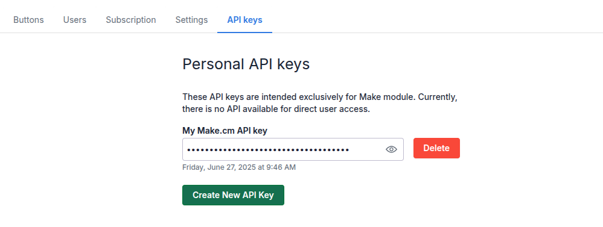Click empty space right of eye icon in field
603x227 pixels.
(x=400, y=149)
